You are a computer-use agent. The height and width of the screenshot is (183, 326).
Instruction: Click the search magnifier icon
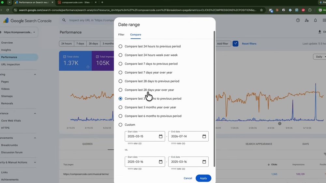(64, 20)
